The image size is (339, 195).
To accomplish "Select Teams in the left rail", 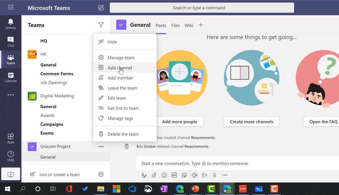I will pos(11,60).
